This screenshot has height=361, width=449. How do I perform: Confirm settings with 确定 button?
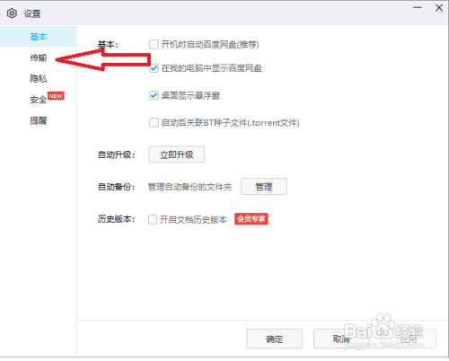tap(274, 339)
